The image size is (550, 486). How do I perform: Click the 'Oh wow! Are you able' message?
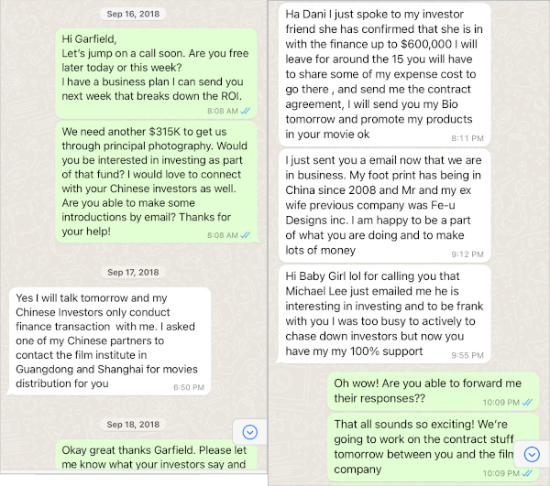pos(433,389)
